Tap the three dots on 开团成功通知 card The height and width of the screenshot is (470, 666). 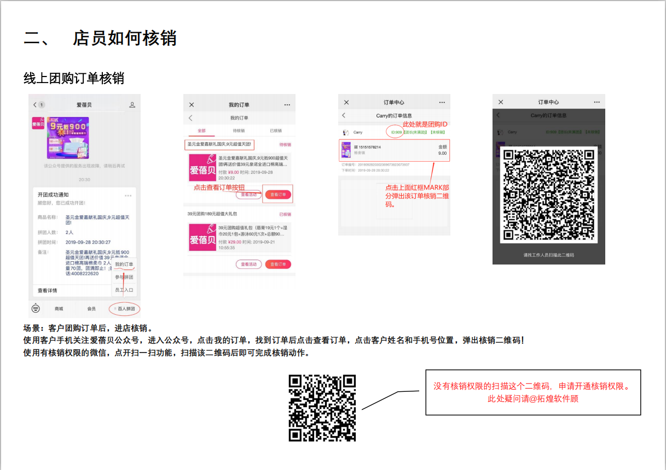[x=128, y=196]
